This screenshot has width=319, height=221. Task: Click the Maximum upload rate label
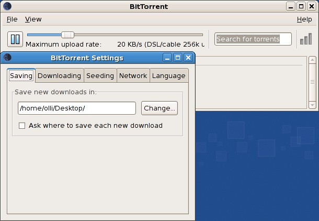(63, 44)
